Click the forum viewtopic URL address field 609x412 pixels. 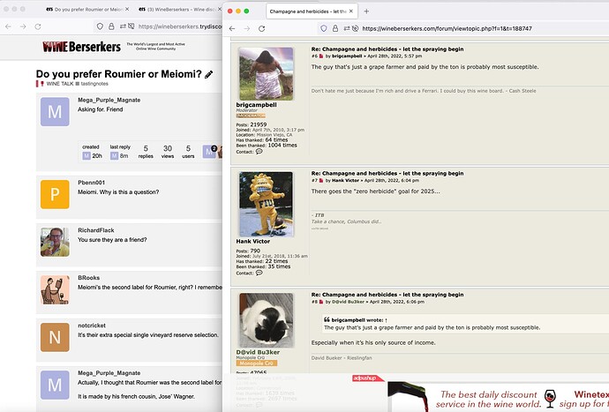pyautogui.click(x=447, y=28)
